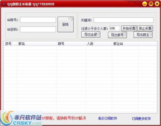This screenshot has height=126, width=161.
Task: Export group owners with 导出群主
Action: 143,35
